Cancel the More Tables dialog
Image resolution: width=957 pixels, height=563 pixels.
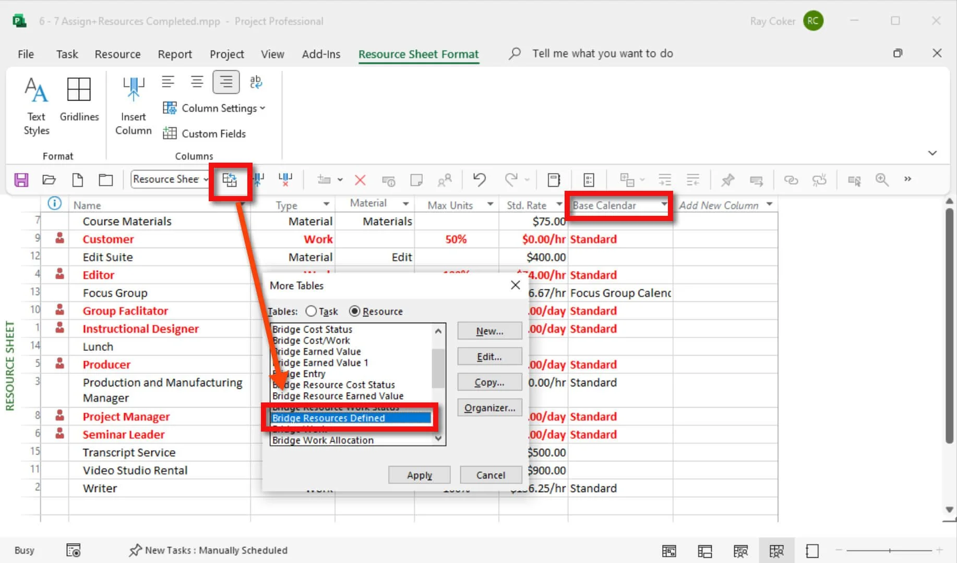click(x=491, y=475)
